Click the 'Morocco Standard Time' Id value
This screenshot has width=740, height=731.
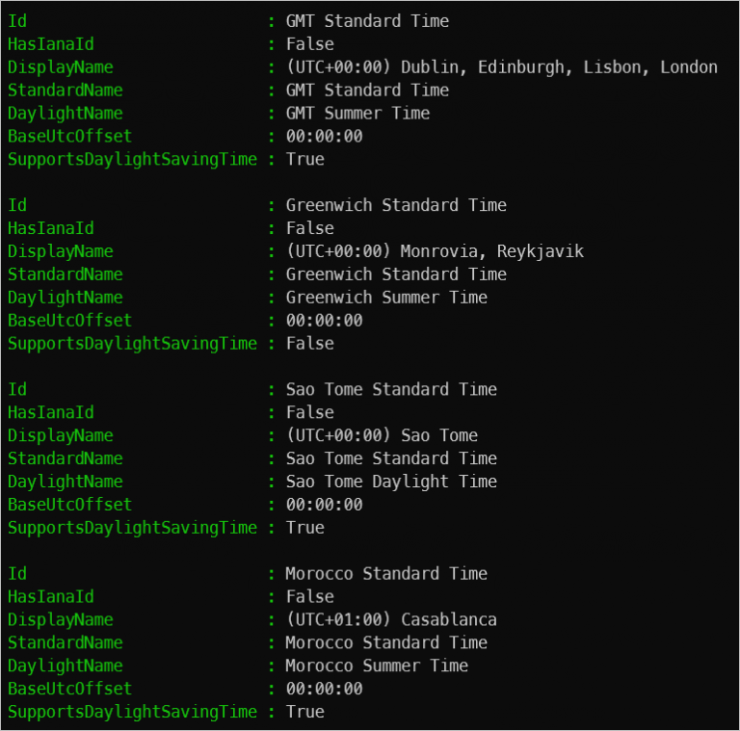(x=386, y=574)
